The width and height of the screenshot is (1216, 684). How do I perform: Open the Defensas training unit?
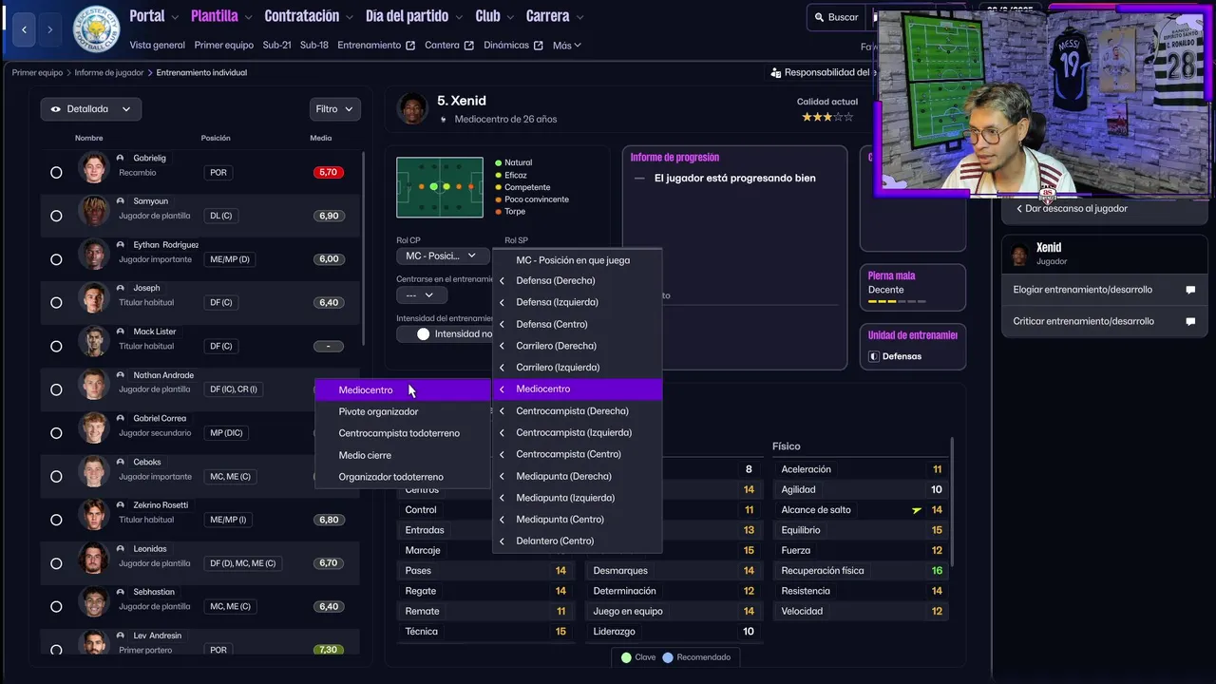point(912,356)
